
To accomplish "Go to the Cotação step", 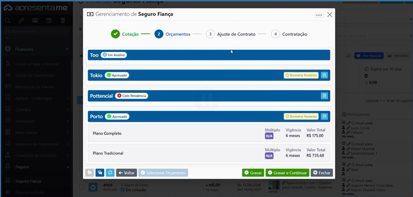I will pyautogui.click(x=125, y=34).
